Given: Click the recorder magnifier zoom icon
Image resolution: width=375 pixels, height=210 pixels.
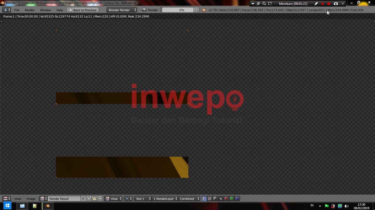Looking at the screenshot, I should (264, 3).
